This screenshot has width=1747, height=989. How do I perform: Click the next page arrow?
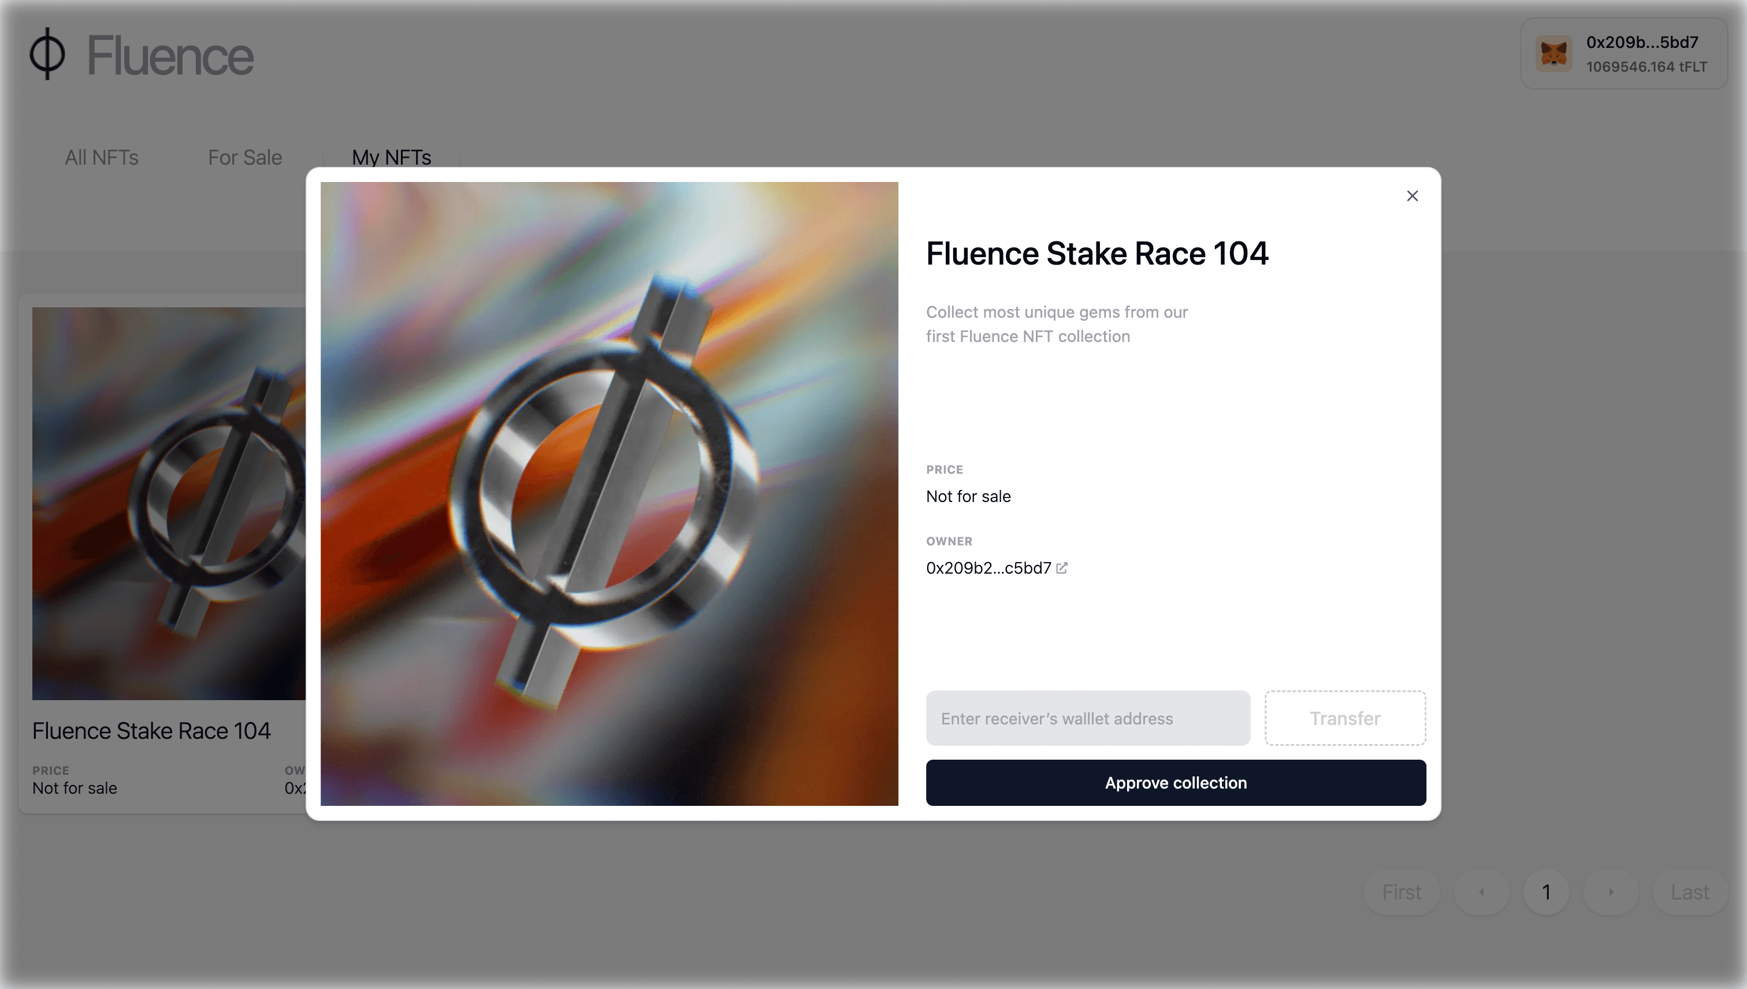tap(1611, 892)
